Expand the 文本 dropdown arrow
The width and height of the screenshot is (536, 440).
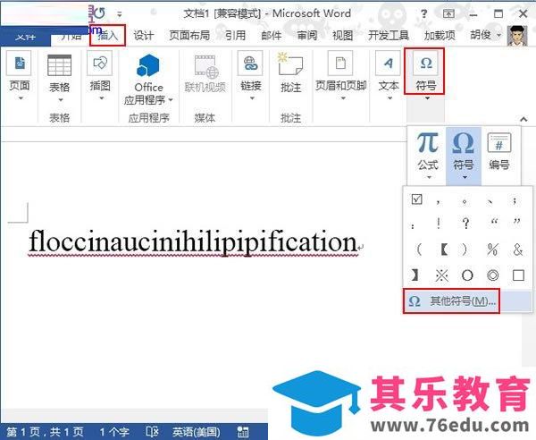389,98
